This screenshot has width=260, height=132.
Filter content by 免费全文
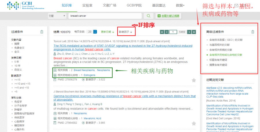pos(19,48)
